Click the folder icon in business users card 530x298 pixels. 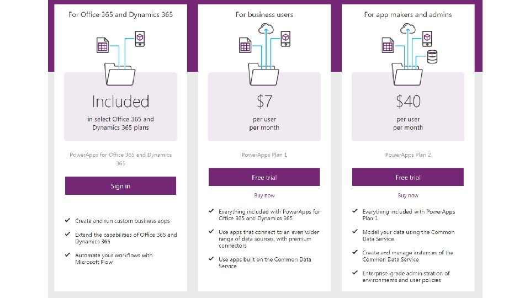point(264,74)
